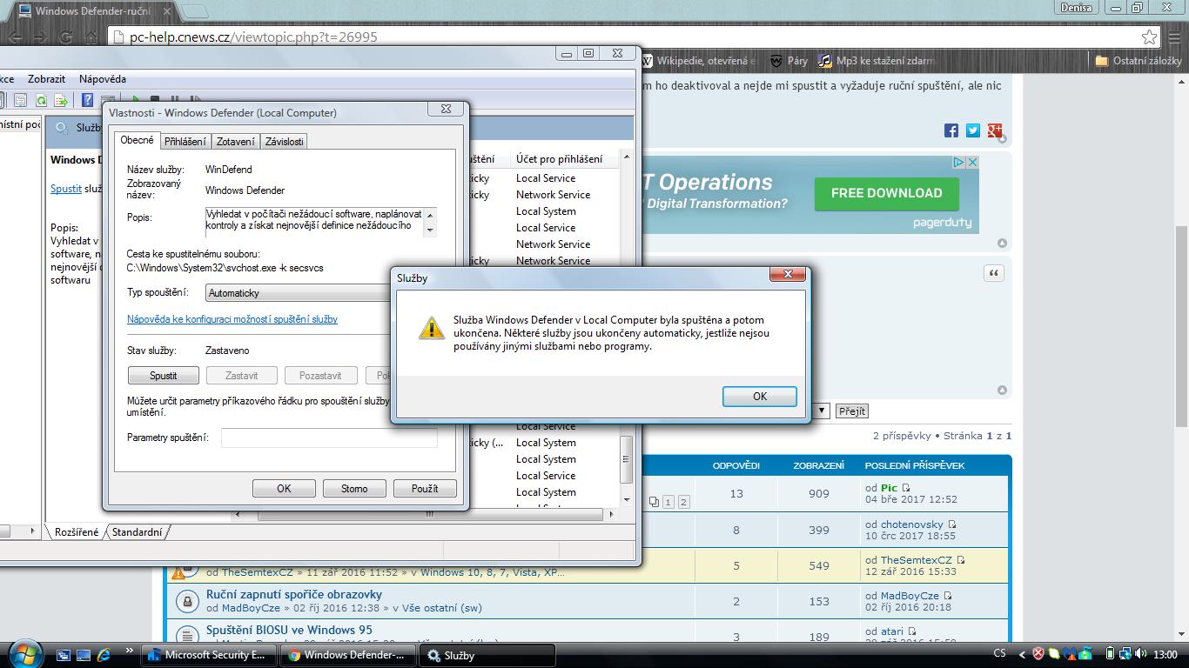This screenshot has height=668, width=1189.
Task: Select the Obecné tab
Action: [x=137, y=140]
